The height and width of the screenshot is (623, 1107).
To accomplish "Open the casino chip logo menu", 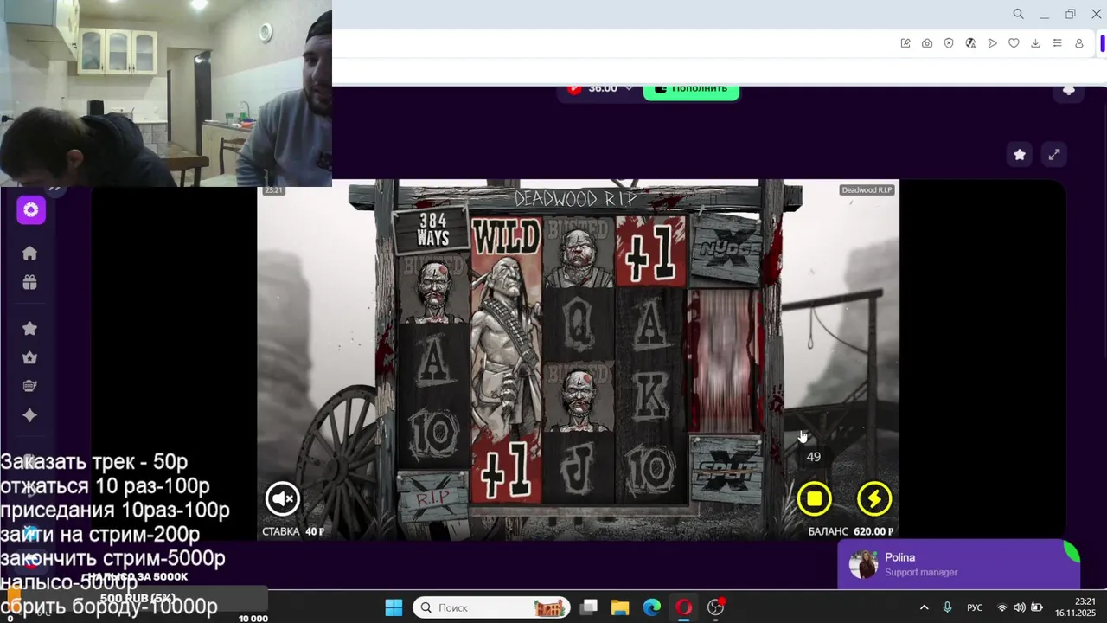I will 31,210.
